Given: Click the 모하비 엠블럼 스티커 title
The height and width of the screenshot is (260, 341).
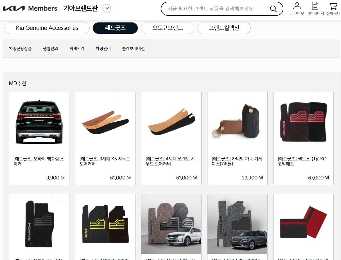Looking at the screenshot, I should coord(39,161).
